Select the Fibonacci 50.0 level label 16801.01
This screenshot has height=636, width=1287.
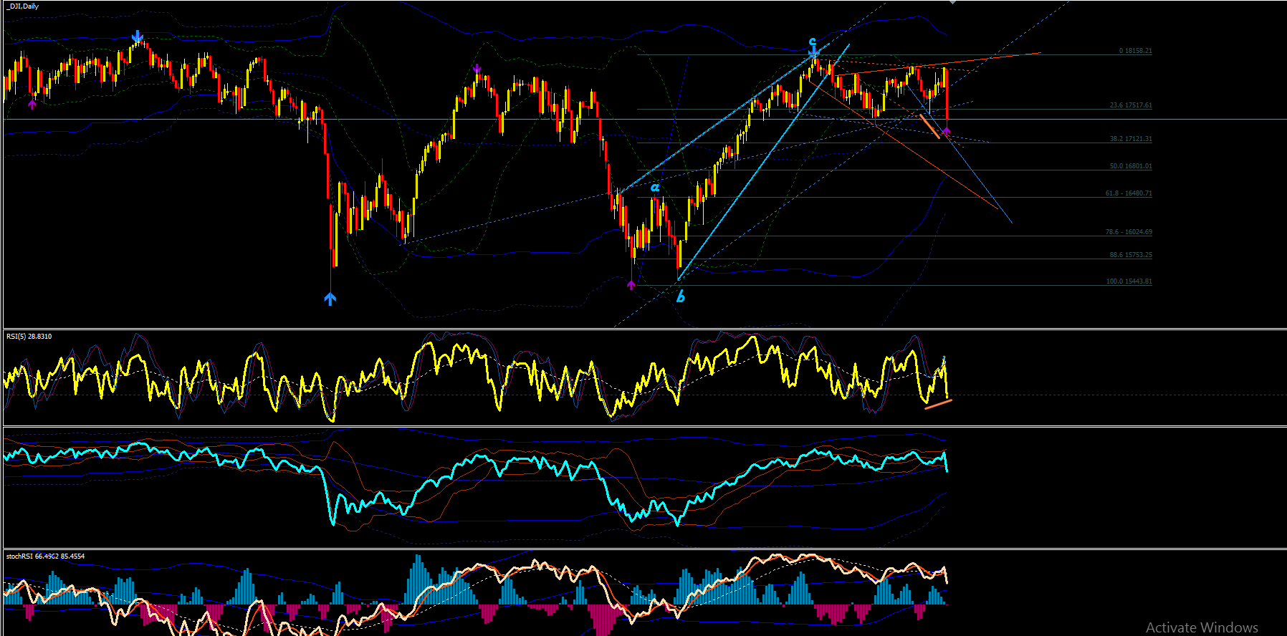(1131, 166)
